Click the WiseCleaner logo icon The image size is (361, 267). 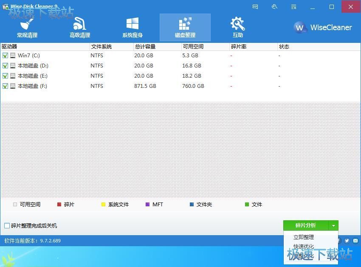(x=300, y=28)
